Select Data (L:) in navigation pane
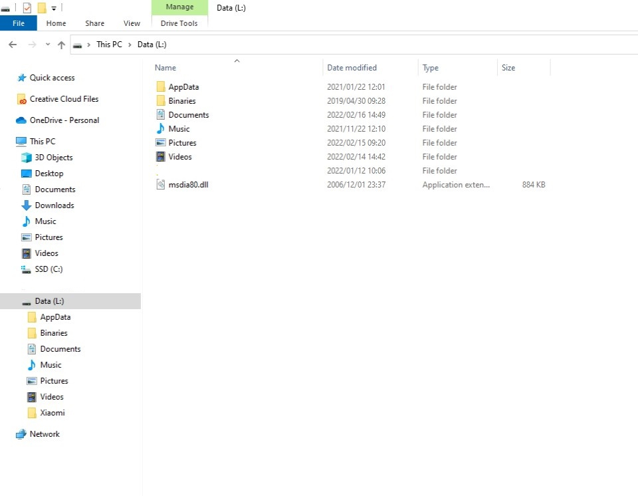This screenshot has width=638, height=496. click(70, 301)
